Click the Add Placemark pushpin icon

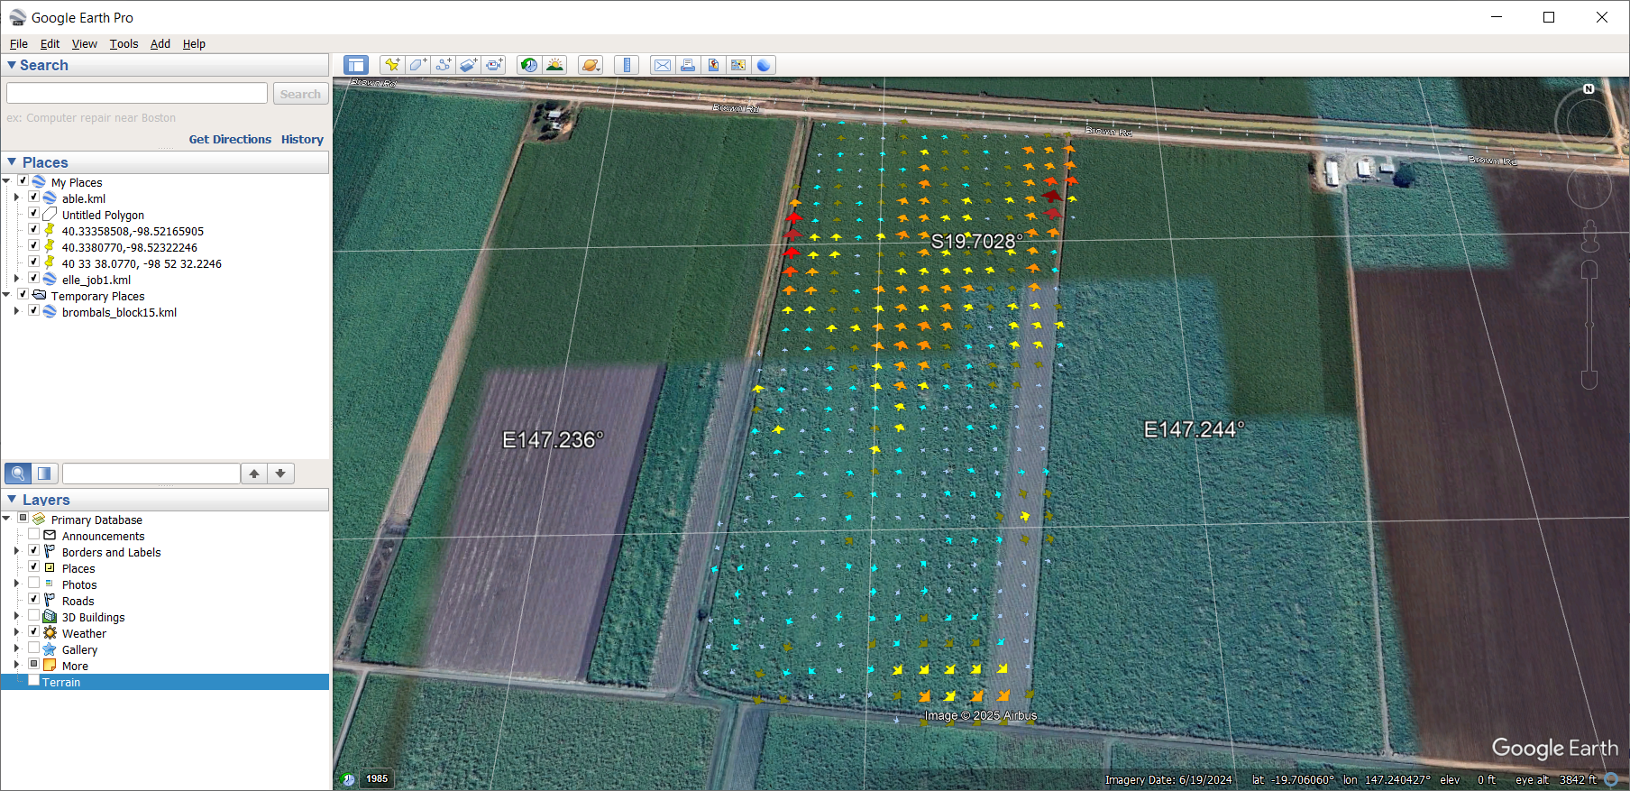pos(391,65)
